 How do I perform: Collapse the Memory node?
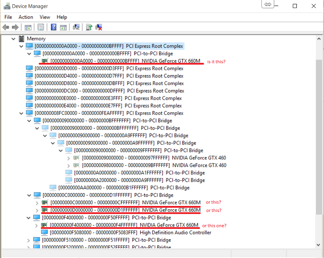[13, 39]
